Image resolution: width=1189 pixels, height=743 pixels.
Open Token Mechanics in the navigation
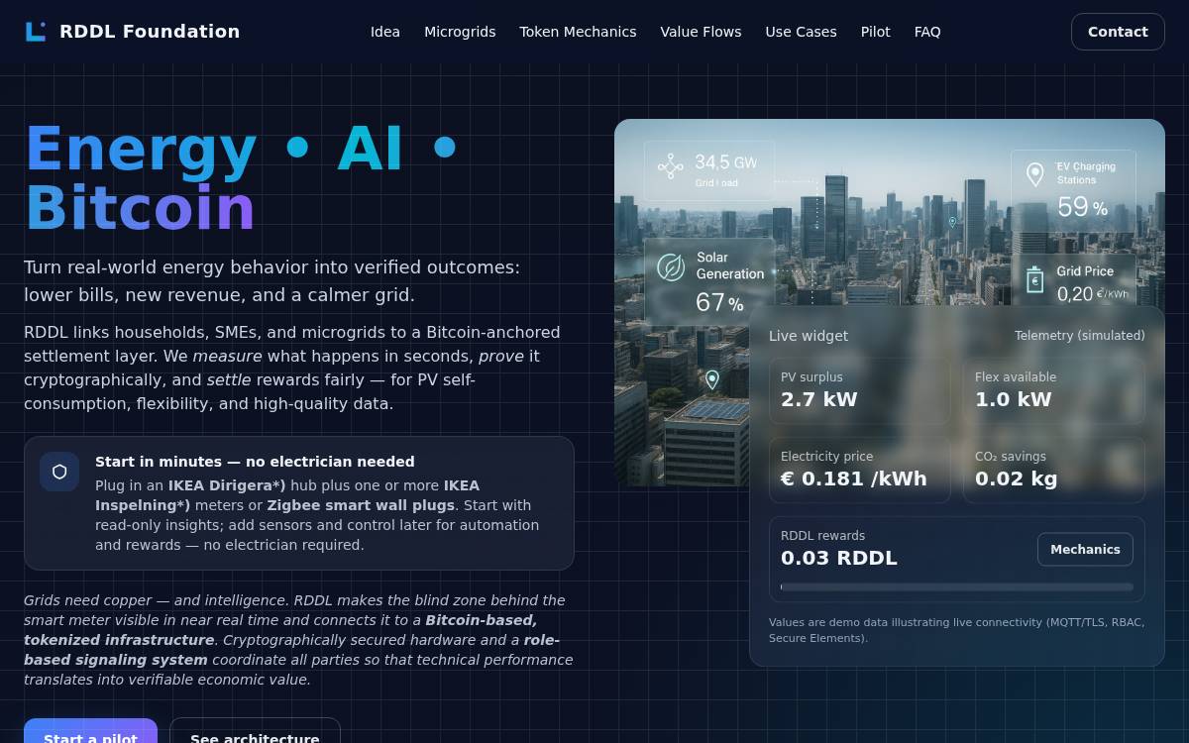pyautogui.click(x=578, y=32)
